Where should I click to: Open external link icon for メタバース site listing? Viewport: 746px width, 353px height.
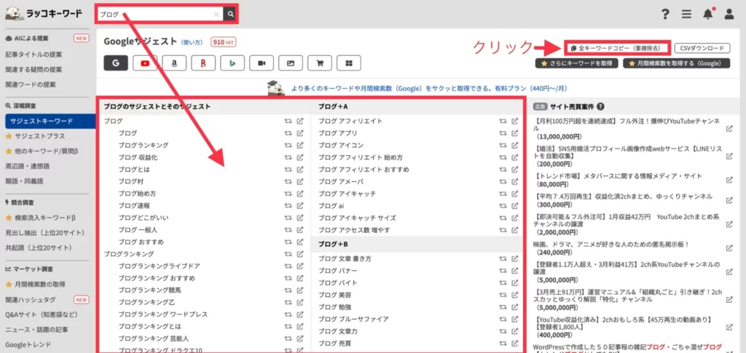point(729,180)
